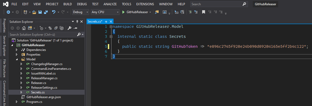This screenshot has height=106, width=312.
Task: Expand the Properties folder node
Action: (17, 55)
